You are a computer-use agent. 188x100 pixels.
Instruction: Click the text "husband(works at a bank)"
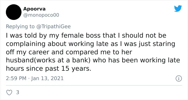[48, 60]
